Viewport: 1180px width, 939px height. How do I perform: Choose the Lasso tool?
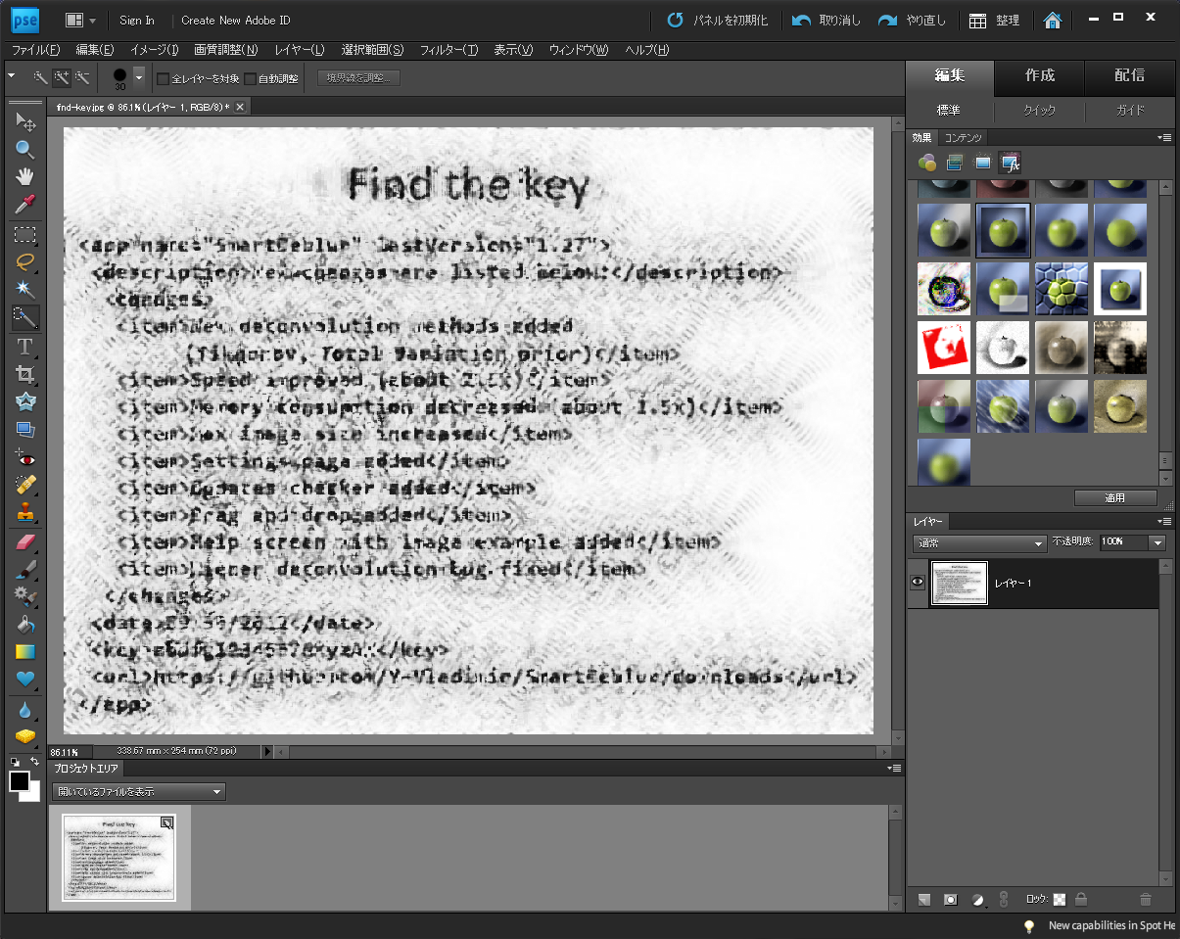(x=25, y=261)
